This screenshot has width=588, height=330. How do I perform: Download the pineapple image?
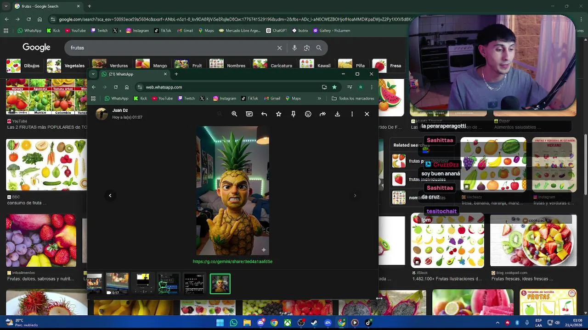337,114
